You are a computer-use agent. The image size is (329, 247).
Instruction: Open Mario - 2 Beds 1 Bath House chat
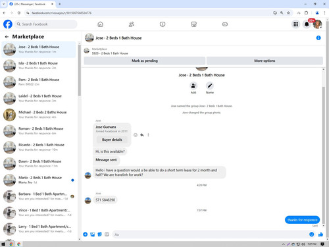coord(39,180)
